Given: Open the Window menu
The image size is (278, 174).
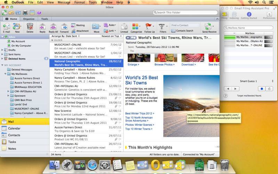Looking at the screenshot, I should (107, 2).
